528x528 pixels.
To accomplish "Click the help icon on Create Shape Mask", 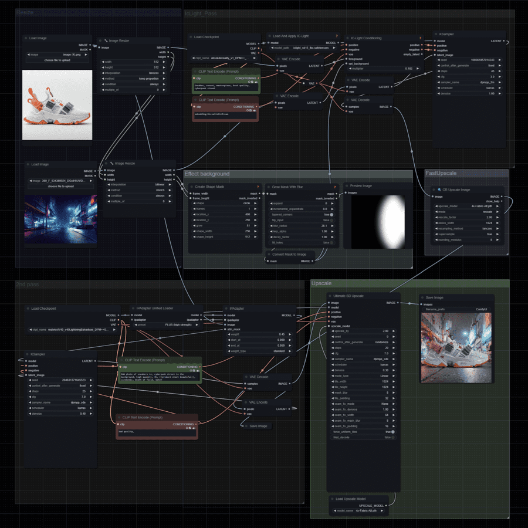I will pos(258,187).
